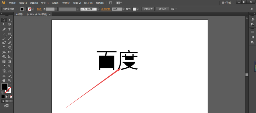256x113 pixels.
Task: Open the 基本功能 workspace switcher
Action: (x=228, y=3)
